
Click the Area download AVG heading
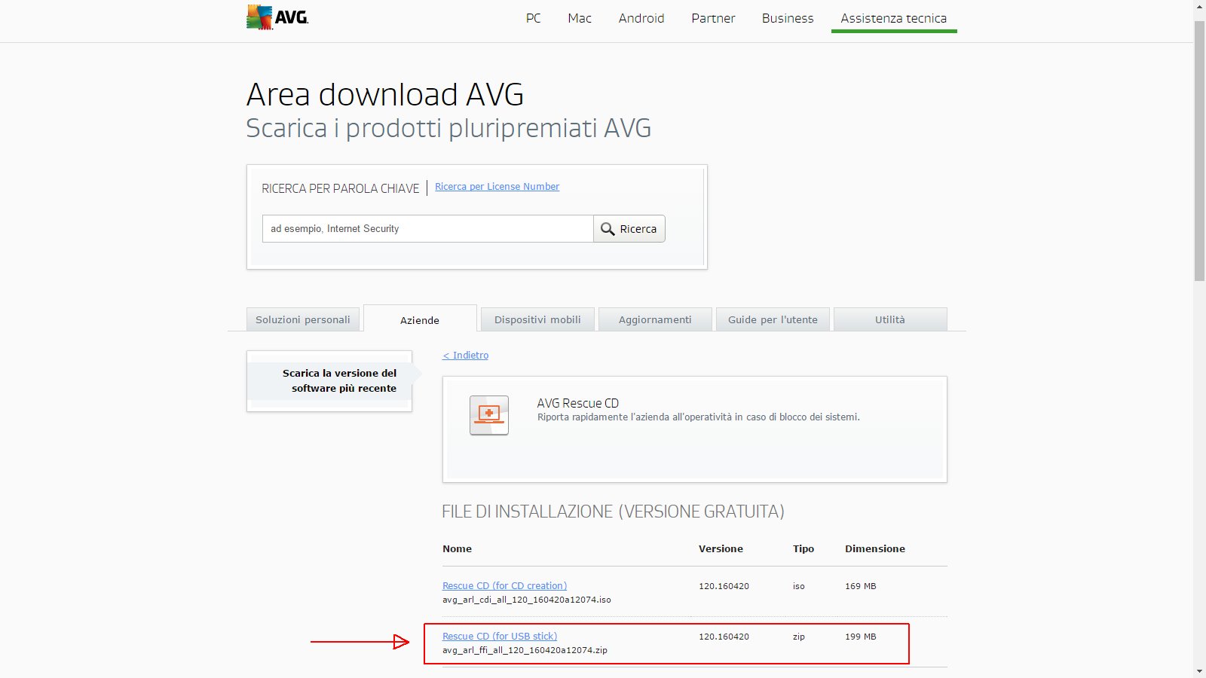click(385, 94)
